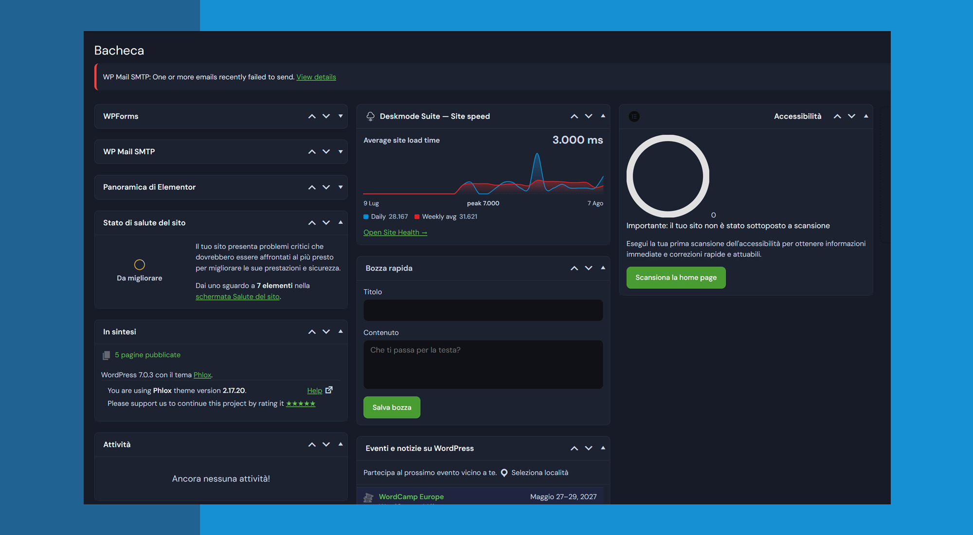Open the Phlox theme link
The image size is (973, 535).
tap(202, 375)
